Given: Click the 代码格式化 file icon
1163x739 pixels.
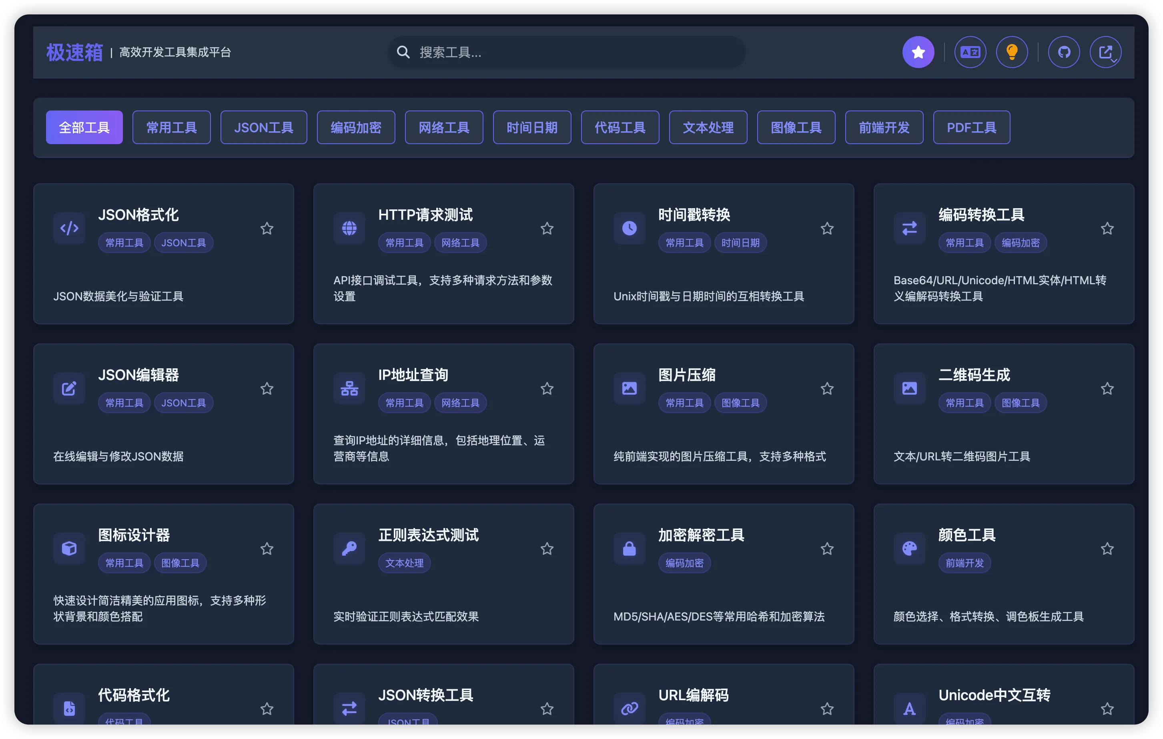Looking at the screenshot, I should pyautogui.click(x=69, y=708).
